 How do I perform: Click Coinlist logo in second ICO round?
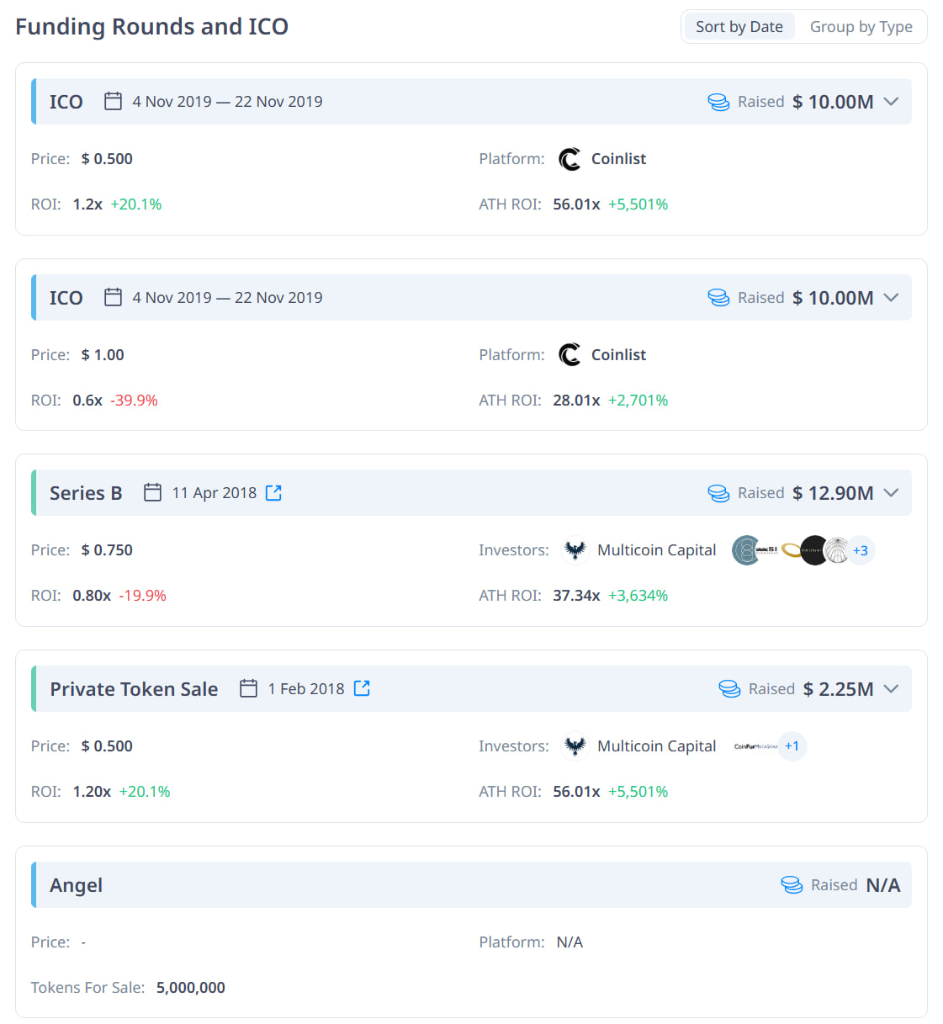[570, 355]
